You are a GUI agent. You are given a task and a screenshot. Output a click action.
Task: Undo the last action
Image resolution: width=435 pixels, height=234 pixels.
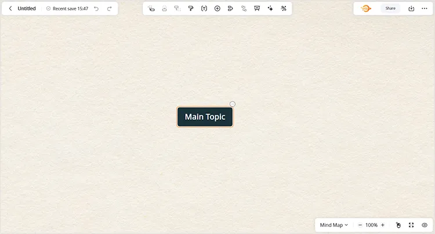click(x=96, y=9)
